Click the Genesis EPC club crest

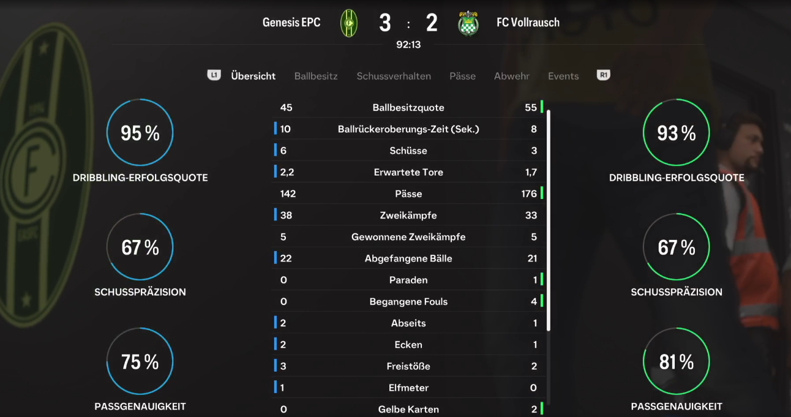click(349, 23)
